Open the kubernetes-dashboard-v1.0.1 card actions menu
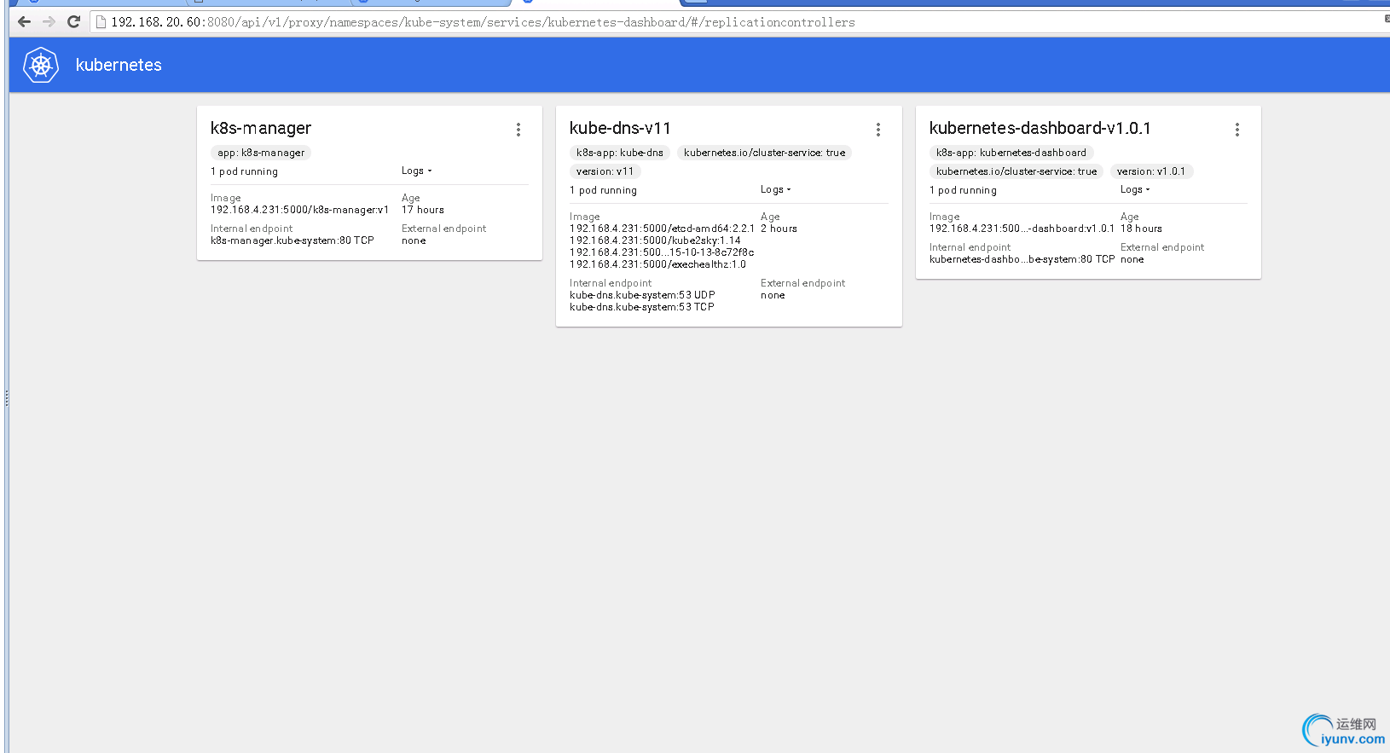 [x=1237, y=130]
